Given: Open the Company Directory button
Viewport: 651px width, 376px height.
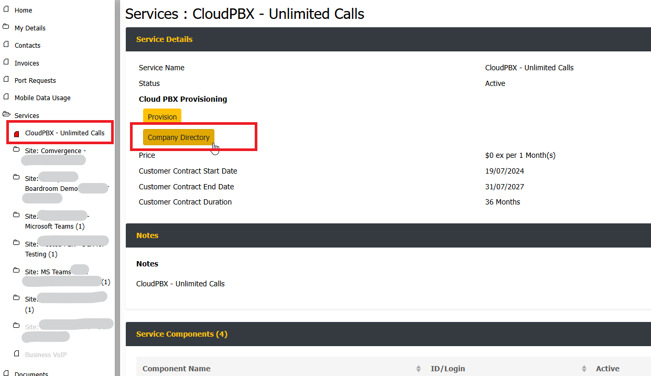Looking at the screenshot, I should (178, 137).
